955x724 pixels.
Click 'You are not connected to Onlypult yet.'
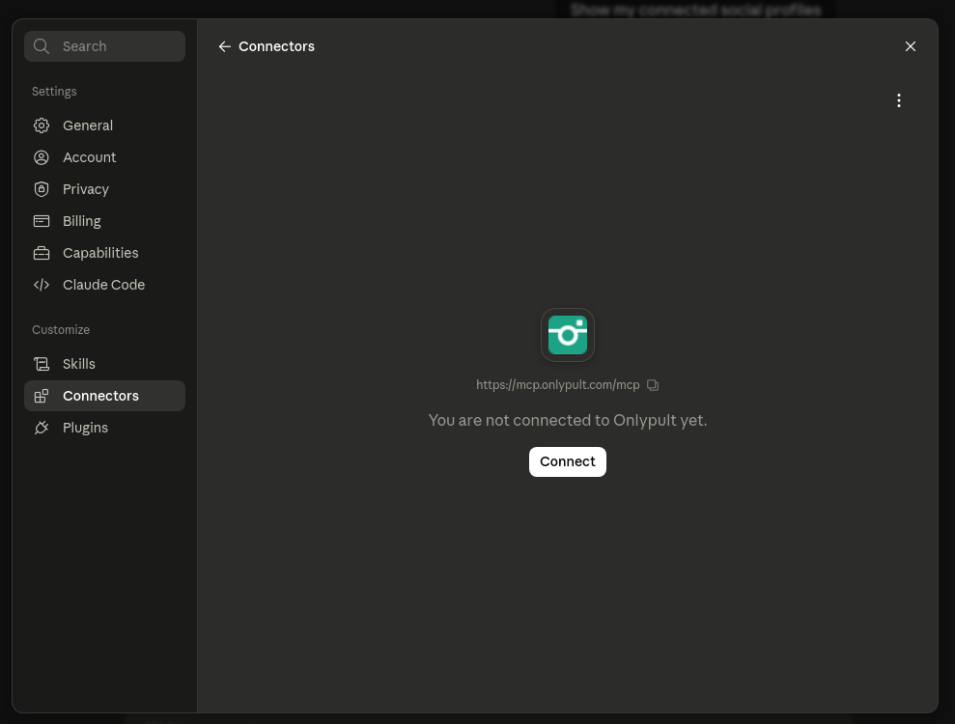click(x=568, y=420)
